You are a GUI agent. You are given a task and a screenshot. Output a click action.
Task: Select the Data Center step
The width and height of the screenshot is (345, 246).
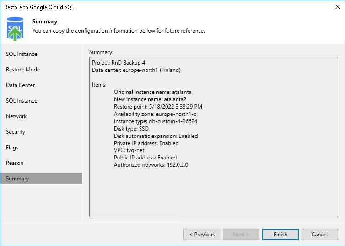[x=21, y=85]
